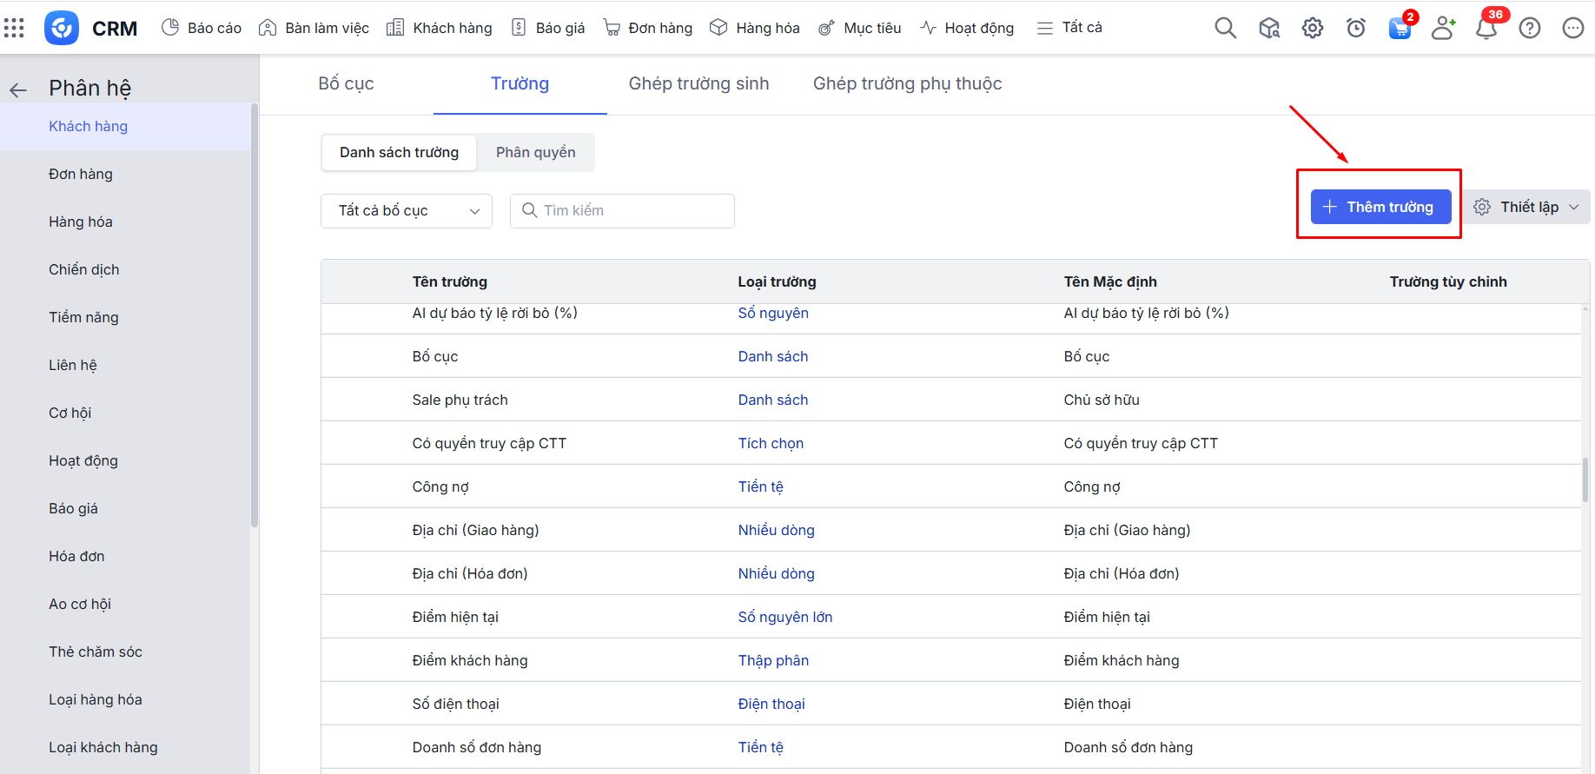Screen dimensions: 1595x774
Task: Click the add user icon
Action: tap(1443, 28)
